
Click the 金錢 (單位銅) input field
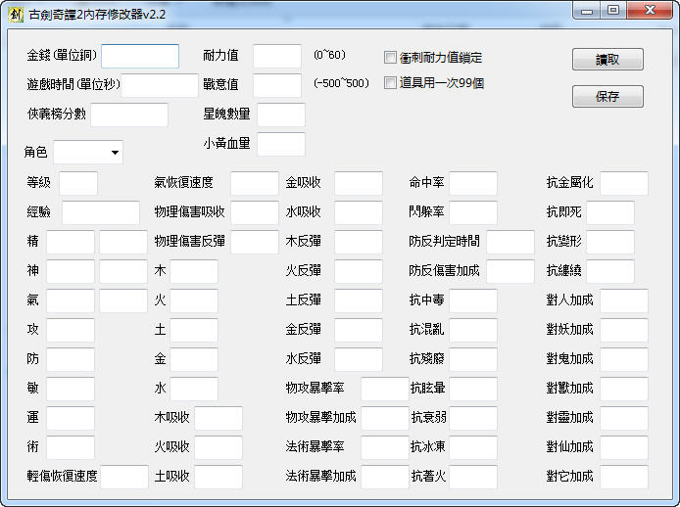140,56
